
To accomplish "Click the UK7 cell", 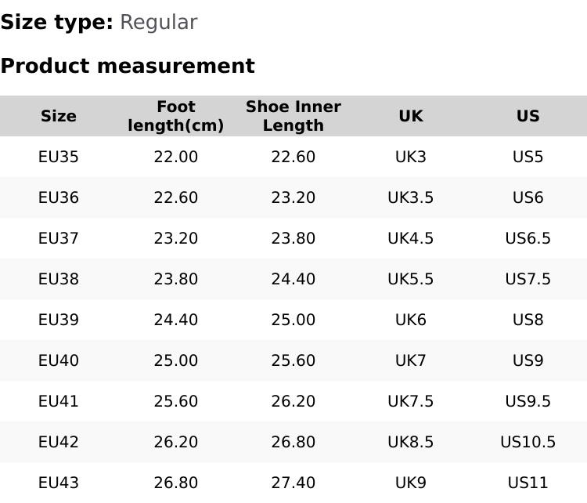I will (411, 360).
